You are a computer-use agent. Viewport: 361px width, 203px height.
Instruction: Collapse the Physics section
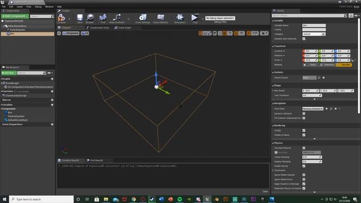[273, 143]
